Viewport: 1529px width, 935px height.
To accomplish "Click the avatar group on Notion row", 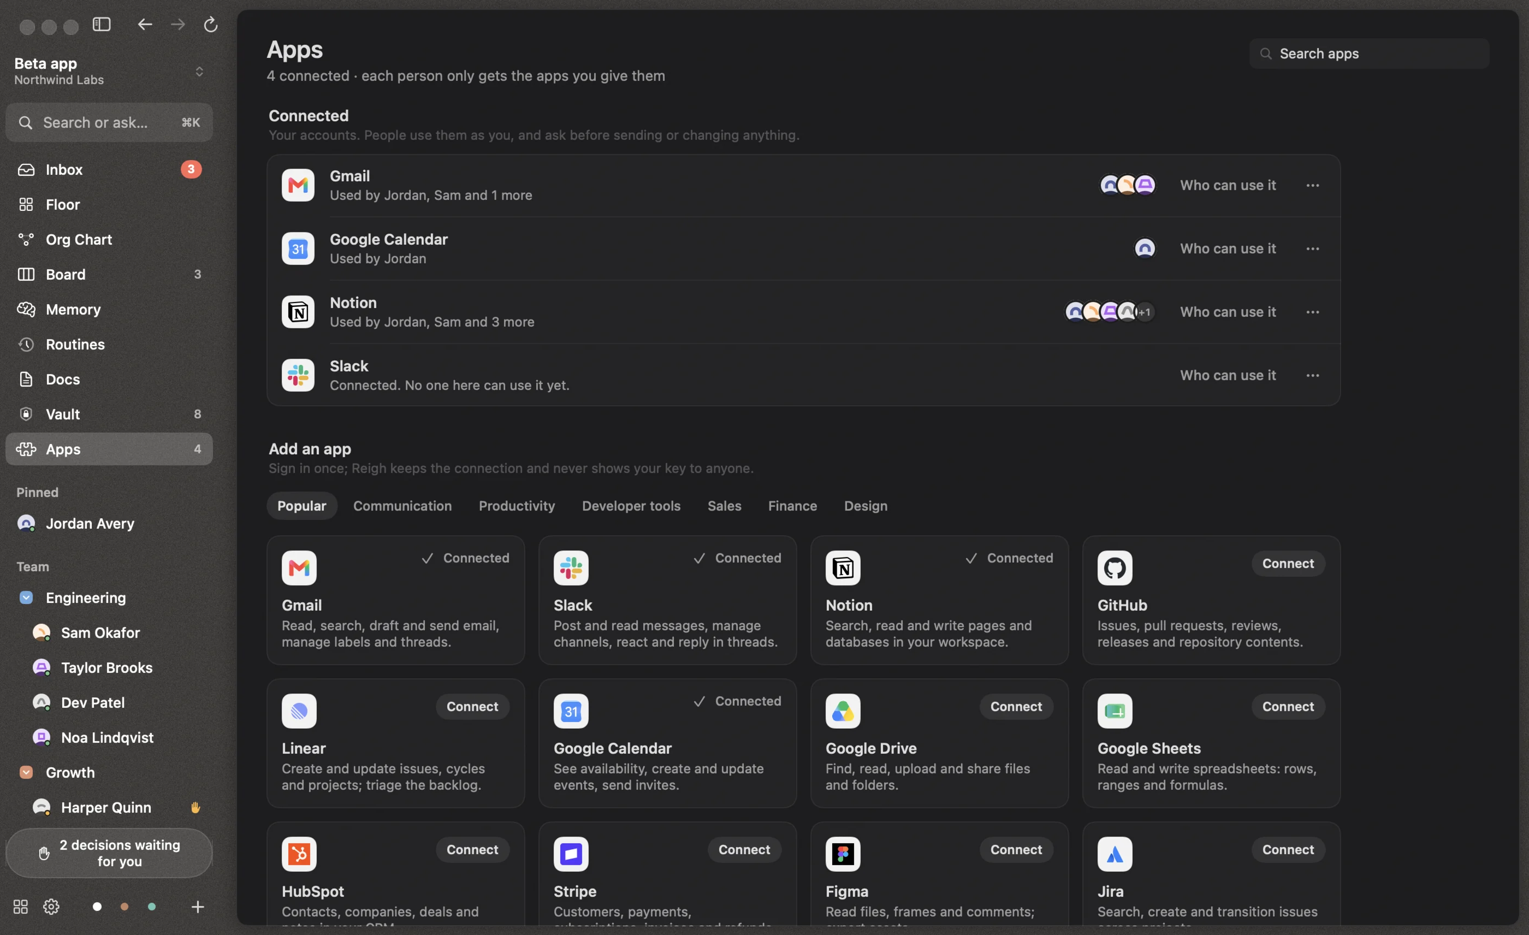I will click(x=1110, y=311).
